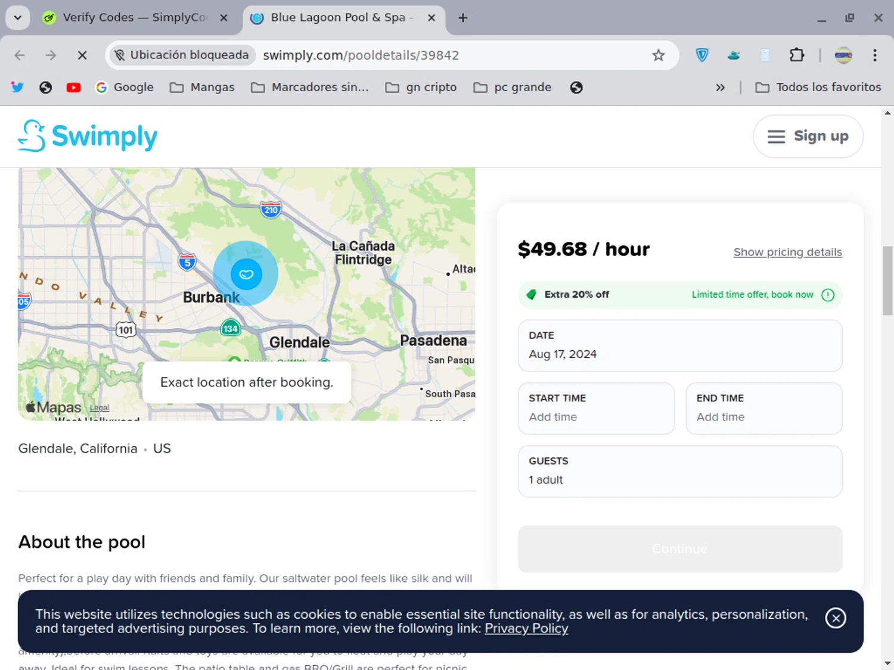Open the last globe bookmark icon
This screenshot has width=894, height=670.
pyautogui.click(x=576, y=88)
